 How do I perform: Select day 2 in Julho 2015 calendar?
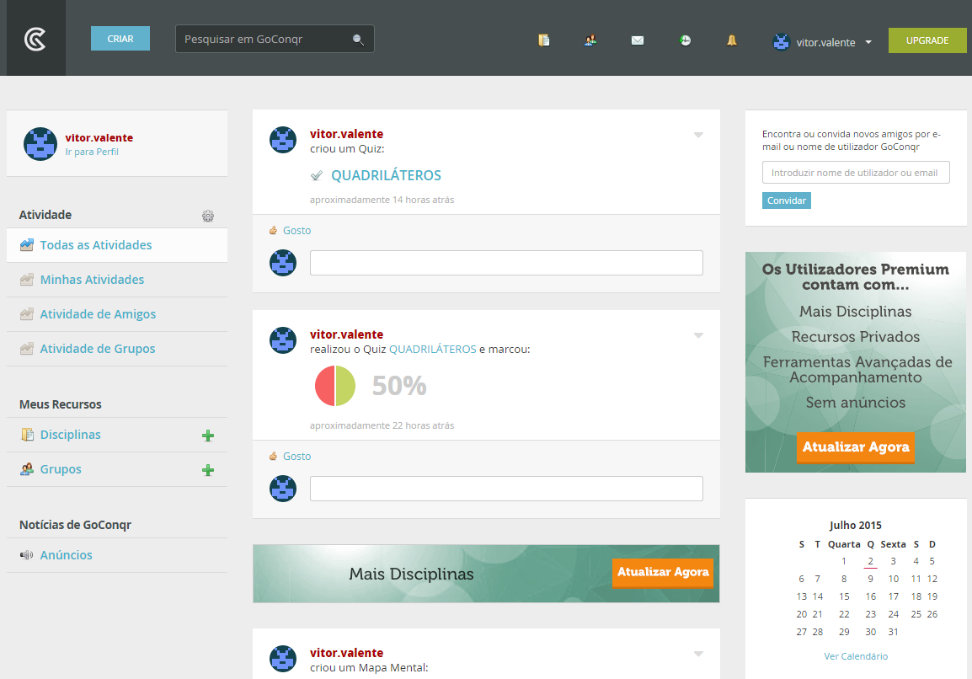pyautogui.click(x=870, y=561)
